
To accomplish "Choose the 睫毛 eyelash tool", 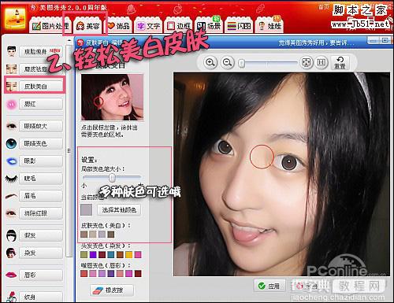I will pyautogui.click(x=41, y=179).
